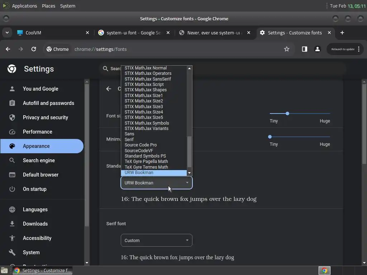Choose Standard Symbols PS font option
The width and height of the screenshot is (367, 275).
click(x=154, y=156)
